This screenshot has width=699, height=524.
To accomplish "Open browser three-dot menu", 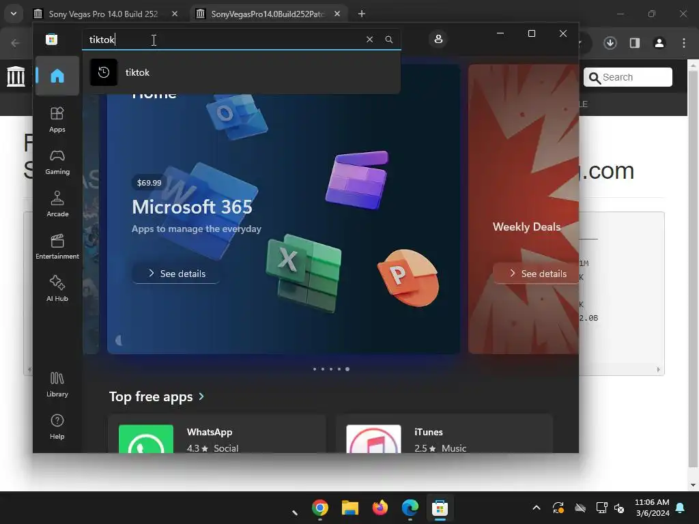I will pyautogui.click(x=684, y=43).
